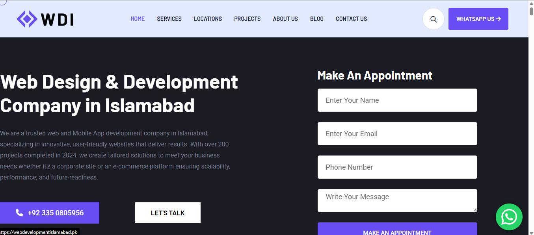Click the arrow icon inside WHATSAPP US button
Image resolution: width=534 pixels, height=235 pixels.
tap(499, 19)
